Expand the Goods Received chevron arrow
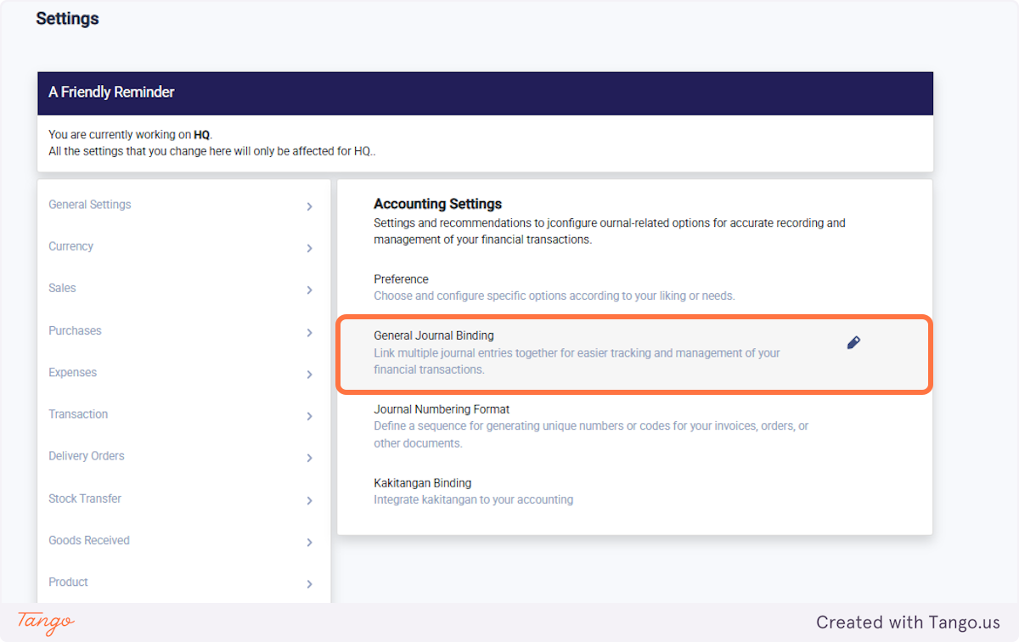Viewport: 1019px width, 642px height. [x=309, y=542]
